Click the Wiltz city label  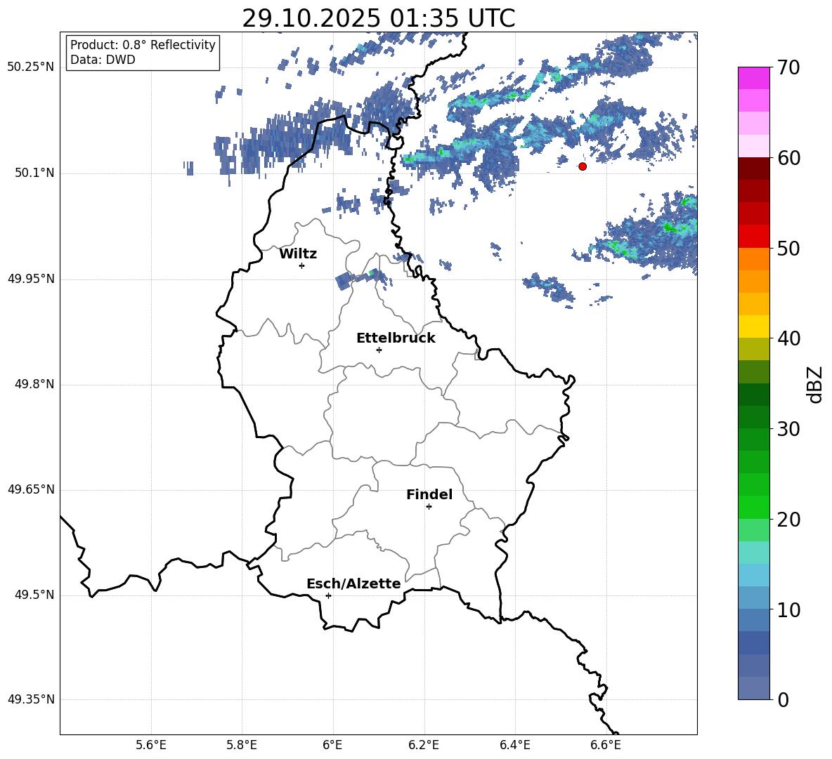(x=298, y=254)
